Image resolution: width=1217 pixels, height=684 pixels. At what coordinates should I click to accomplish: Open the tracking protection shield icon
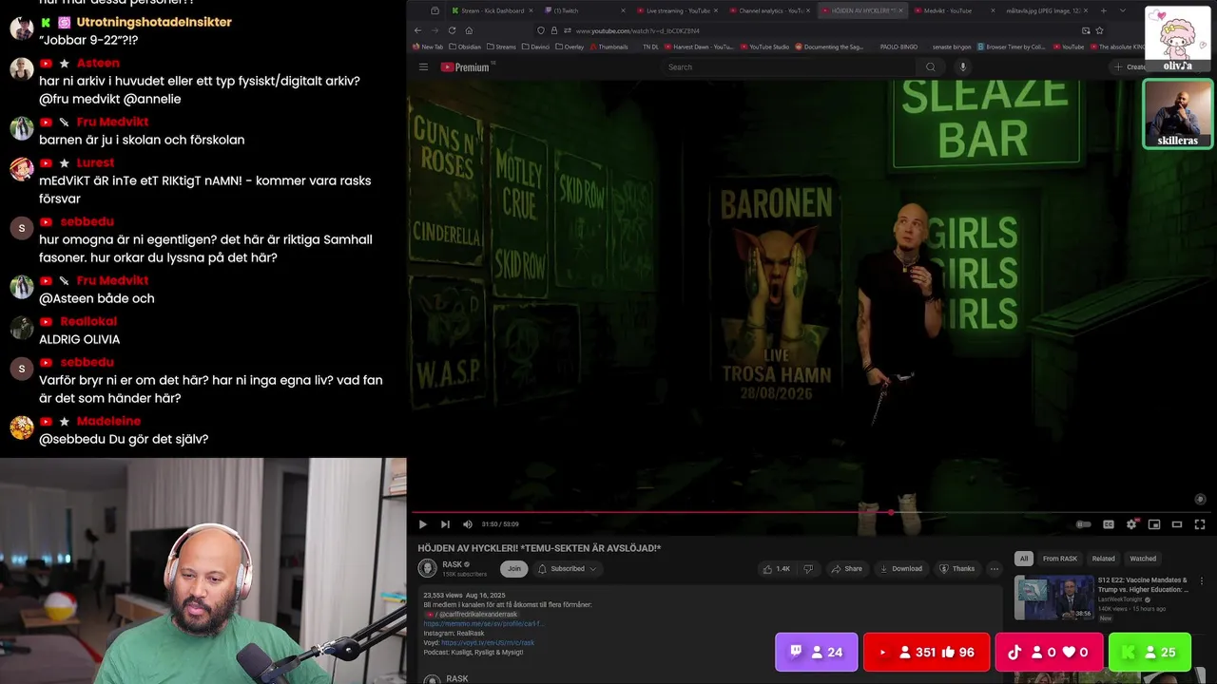pos(541,30)
